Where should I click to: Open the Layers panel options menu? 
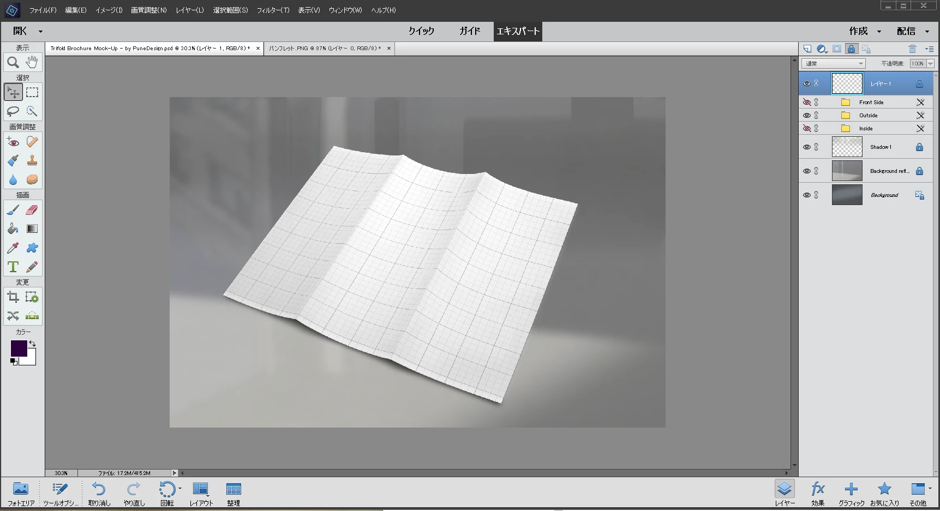930,49
